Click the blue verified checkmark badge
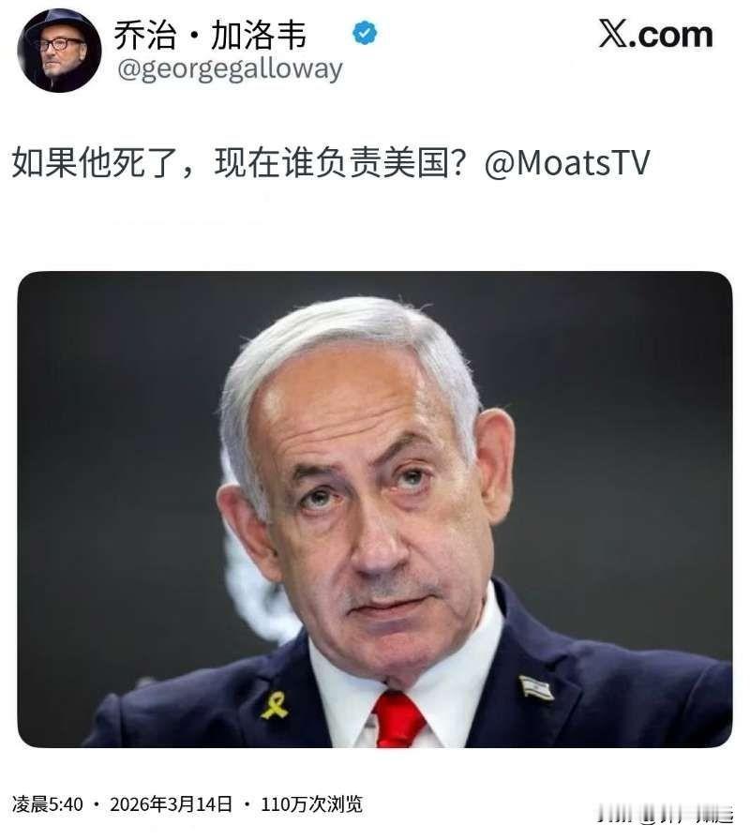 pos(365,33)
